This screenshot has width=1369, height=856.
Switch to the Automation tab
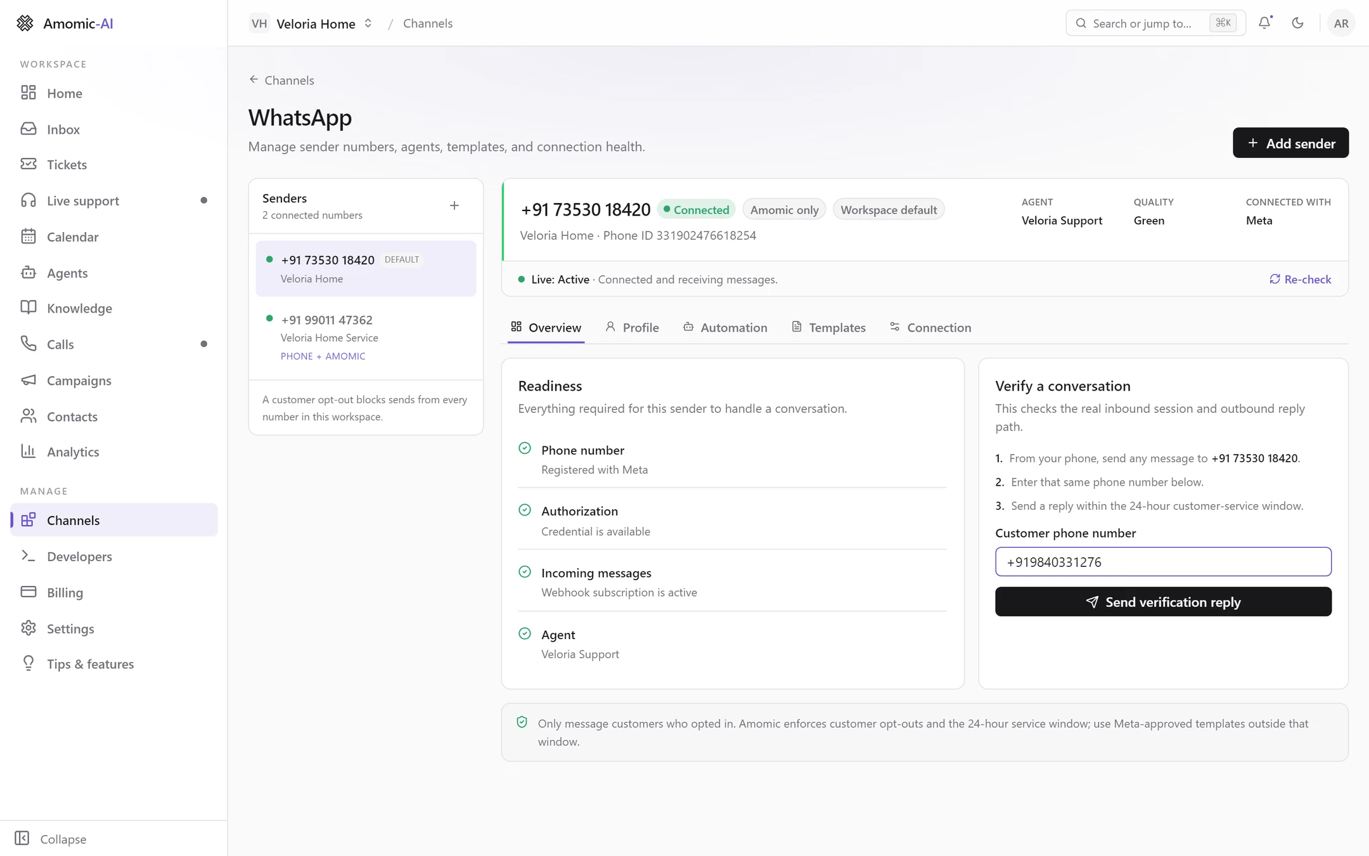coord(726,327)
